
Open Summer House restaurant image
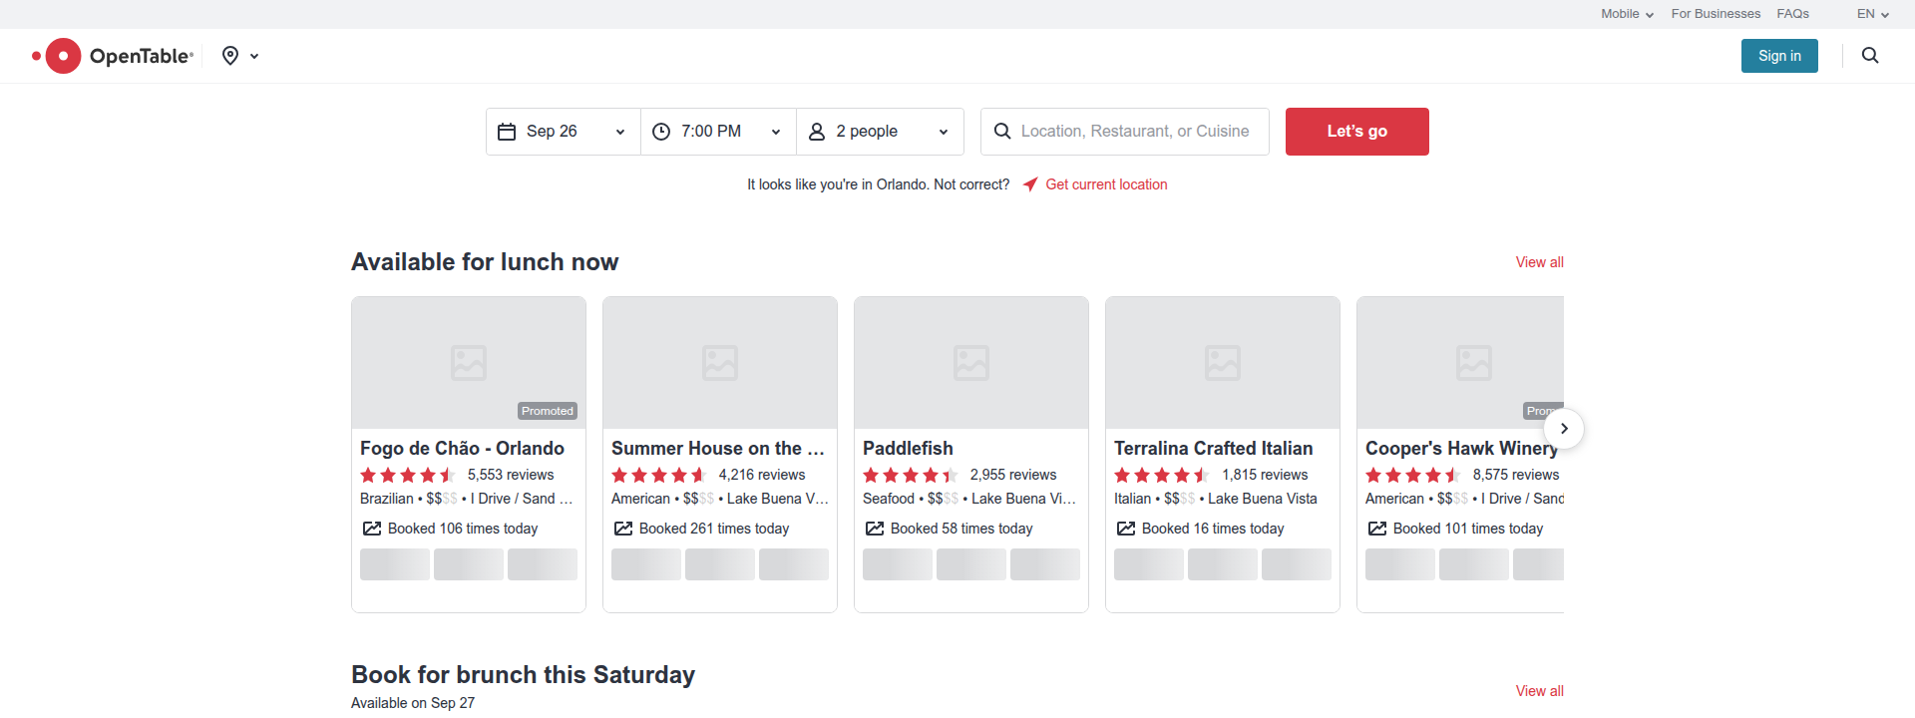(x=720, y=363)
